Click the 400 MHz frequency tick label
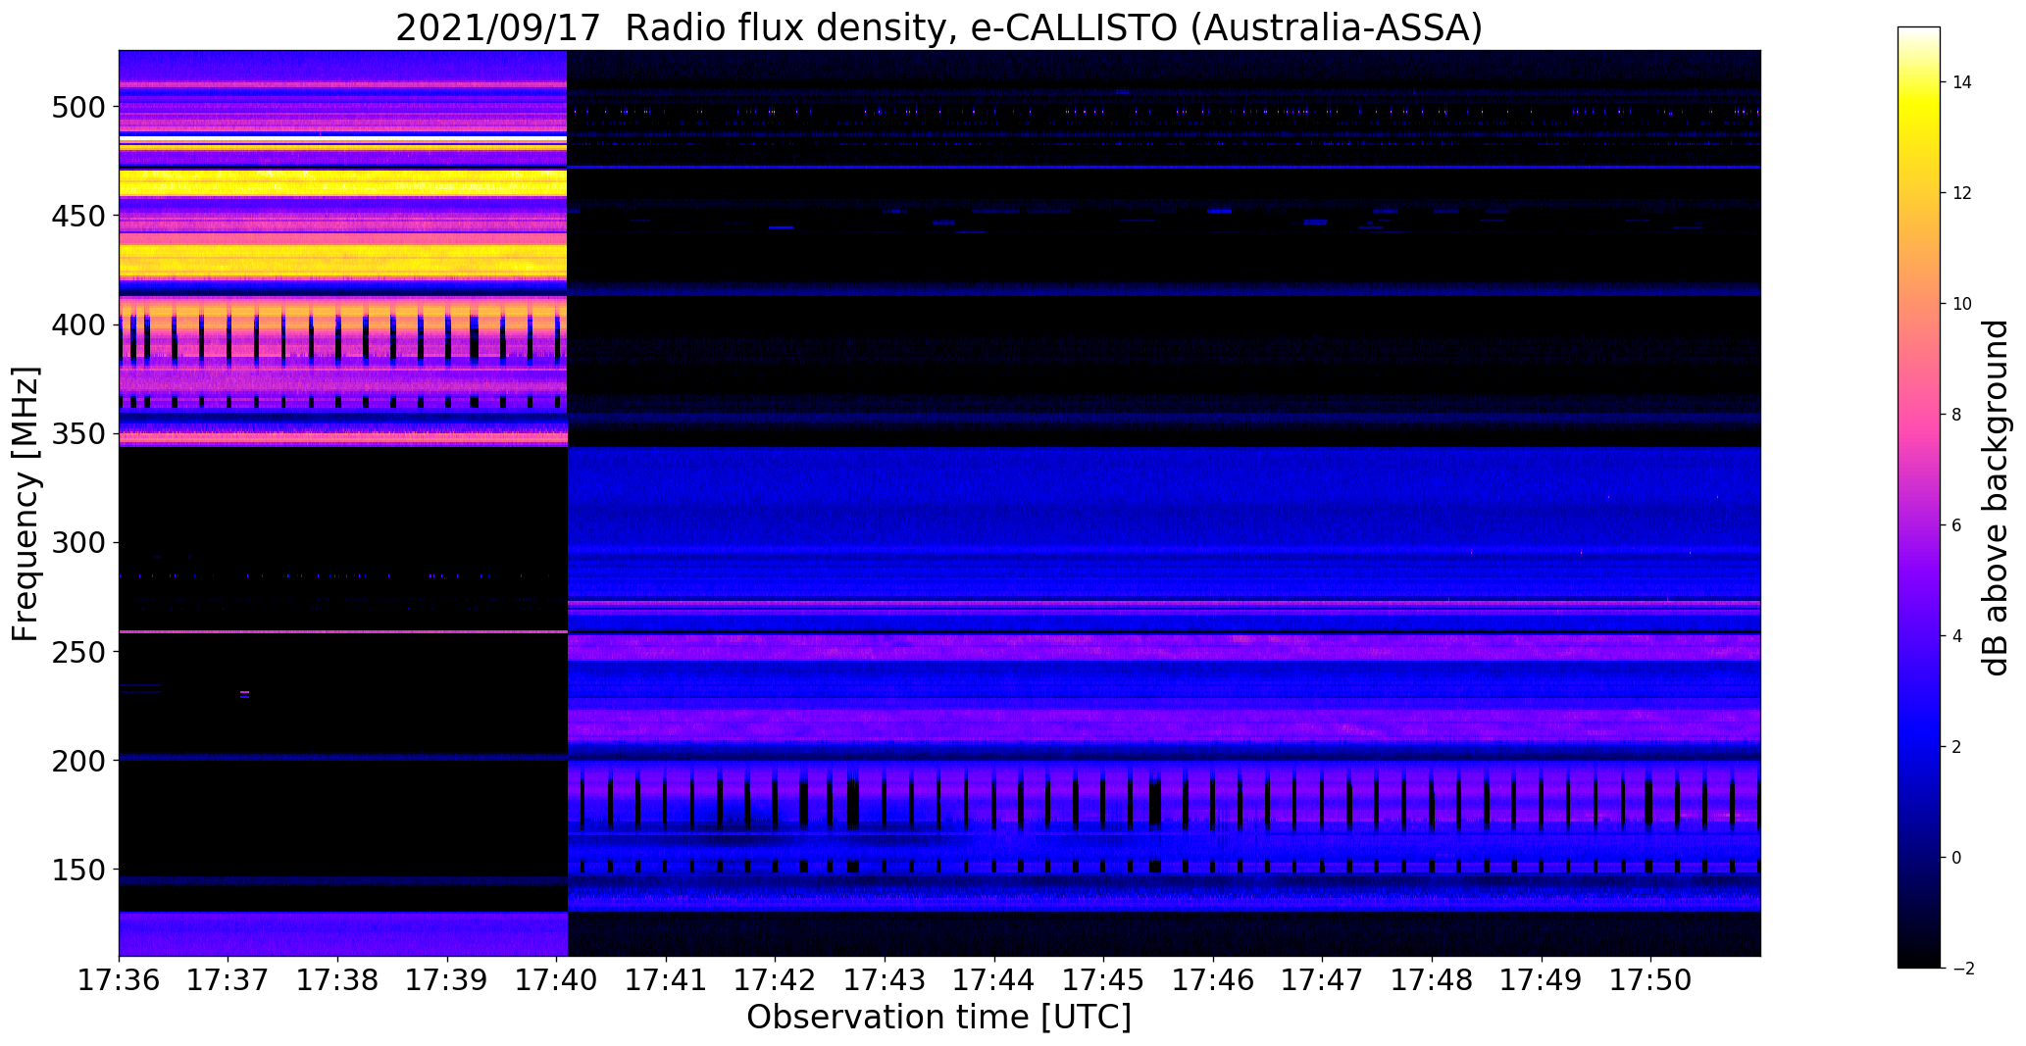The width and height of the screenshot is (2026, 1046). point(77,324)
